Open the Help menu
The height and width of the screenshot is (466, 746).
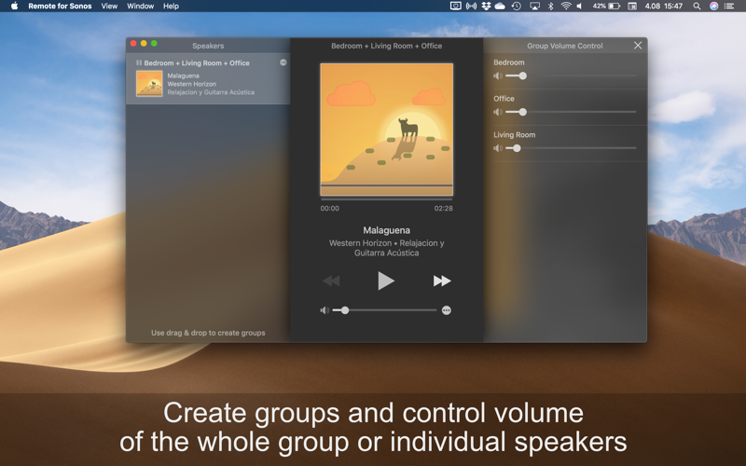pos(171,7)
